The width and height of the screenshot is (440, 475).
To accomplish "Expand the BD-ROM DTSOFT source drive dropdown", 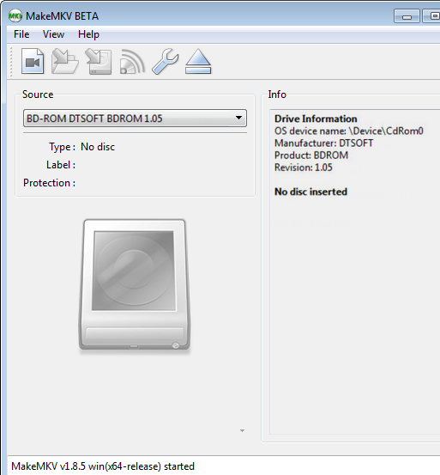I will point(135,119).
